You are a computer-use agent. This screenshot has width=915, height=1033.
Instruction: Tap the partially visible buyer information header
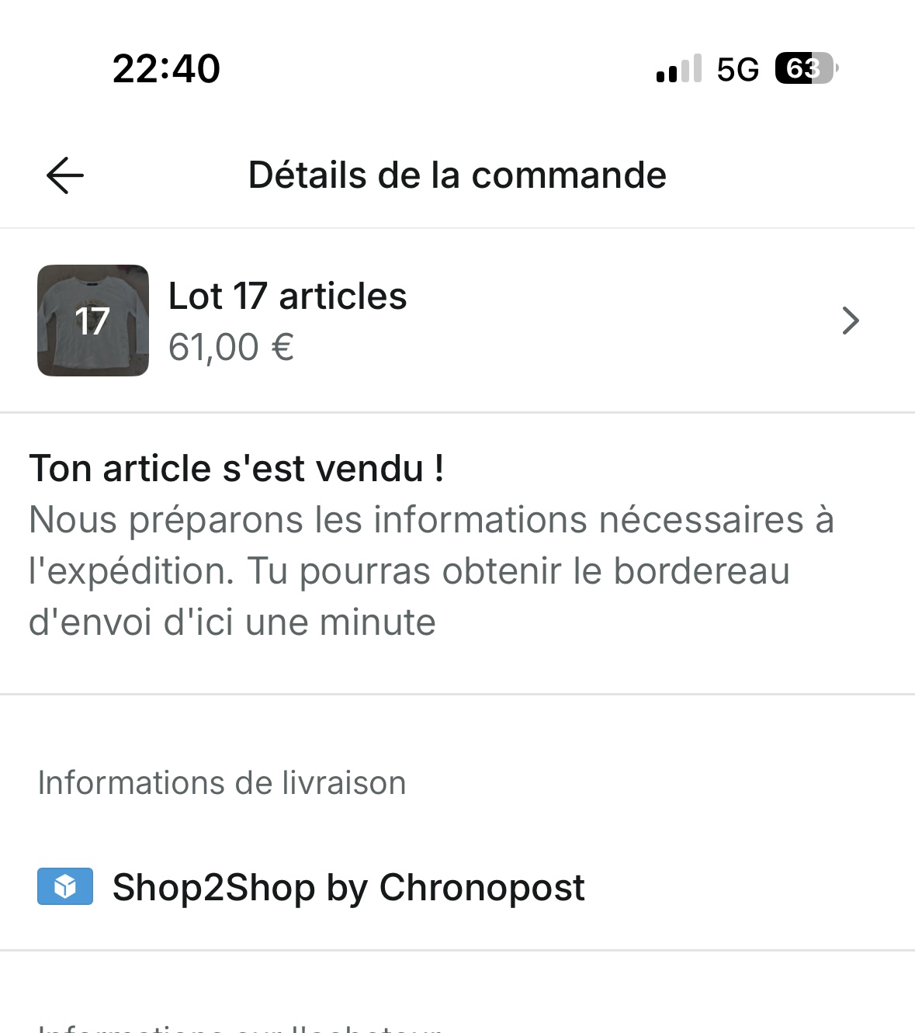coord(241,1028)
